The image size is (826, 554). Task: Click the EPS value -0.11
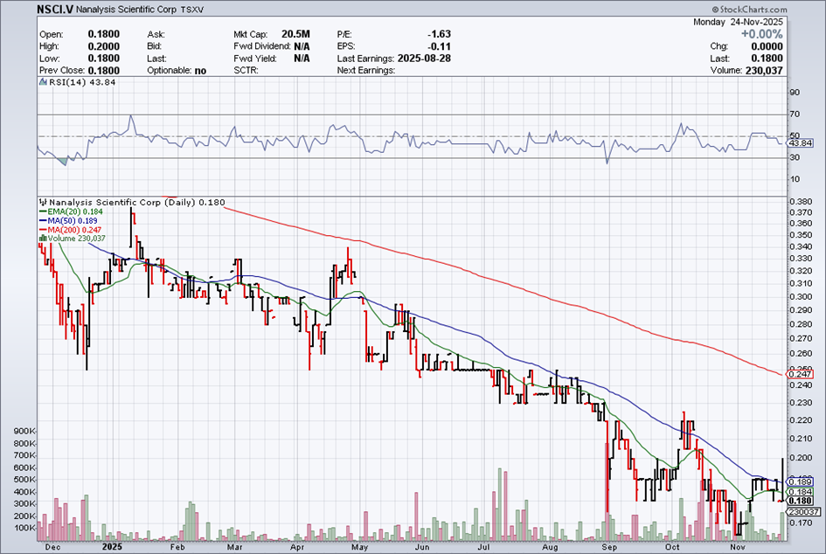tap(440, 46)
